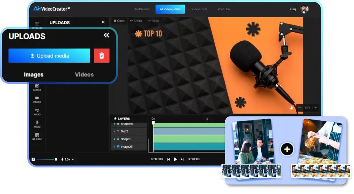Collapse the enlarged UPLOADS card with double chevron
The width and height of the screenshot is (354, 194).
[x=106, y=35]
